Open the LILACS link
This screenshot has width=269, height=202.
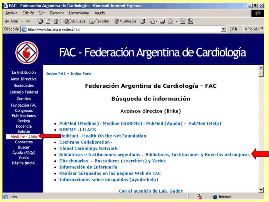(88, 130)
